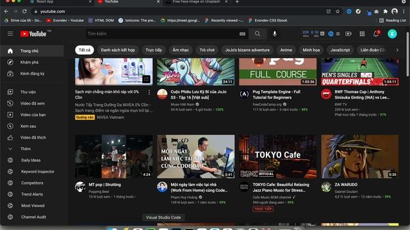
Task: Open Video đã xem history
Action: point(32,103)
